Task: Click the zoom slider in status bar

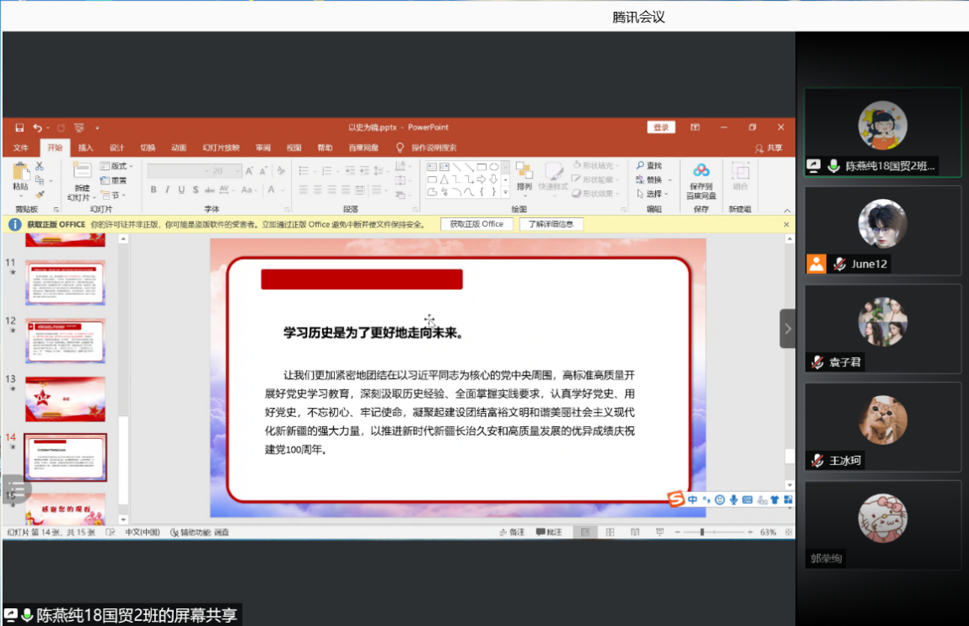Action: [x=703, y=532]
